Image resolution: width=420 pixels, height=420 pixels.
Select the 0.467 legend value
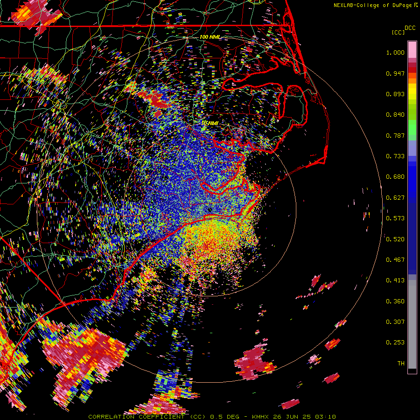395,260
